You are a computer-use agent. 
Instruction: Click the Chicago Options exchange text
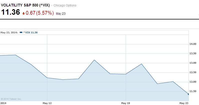[65, 5]
